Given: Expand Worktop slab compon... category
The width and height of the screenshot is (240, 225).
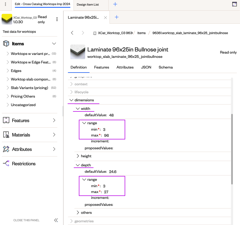Looking at the screenshot, I should [x=8, y=79].
